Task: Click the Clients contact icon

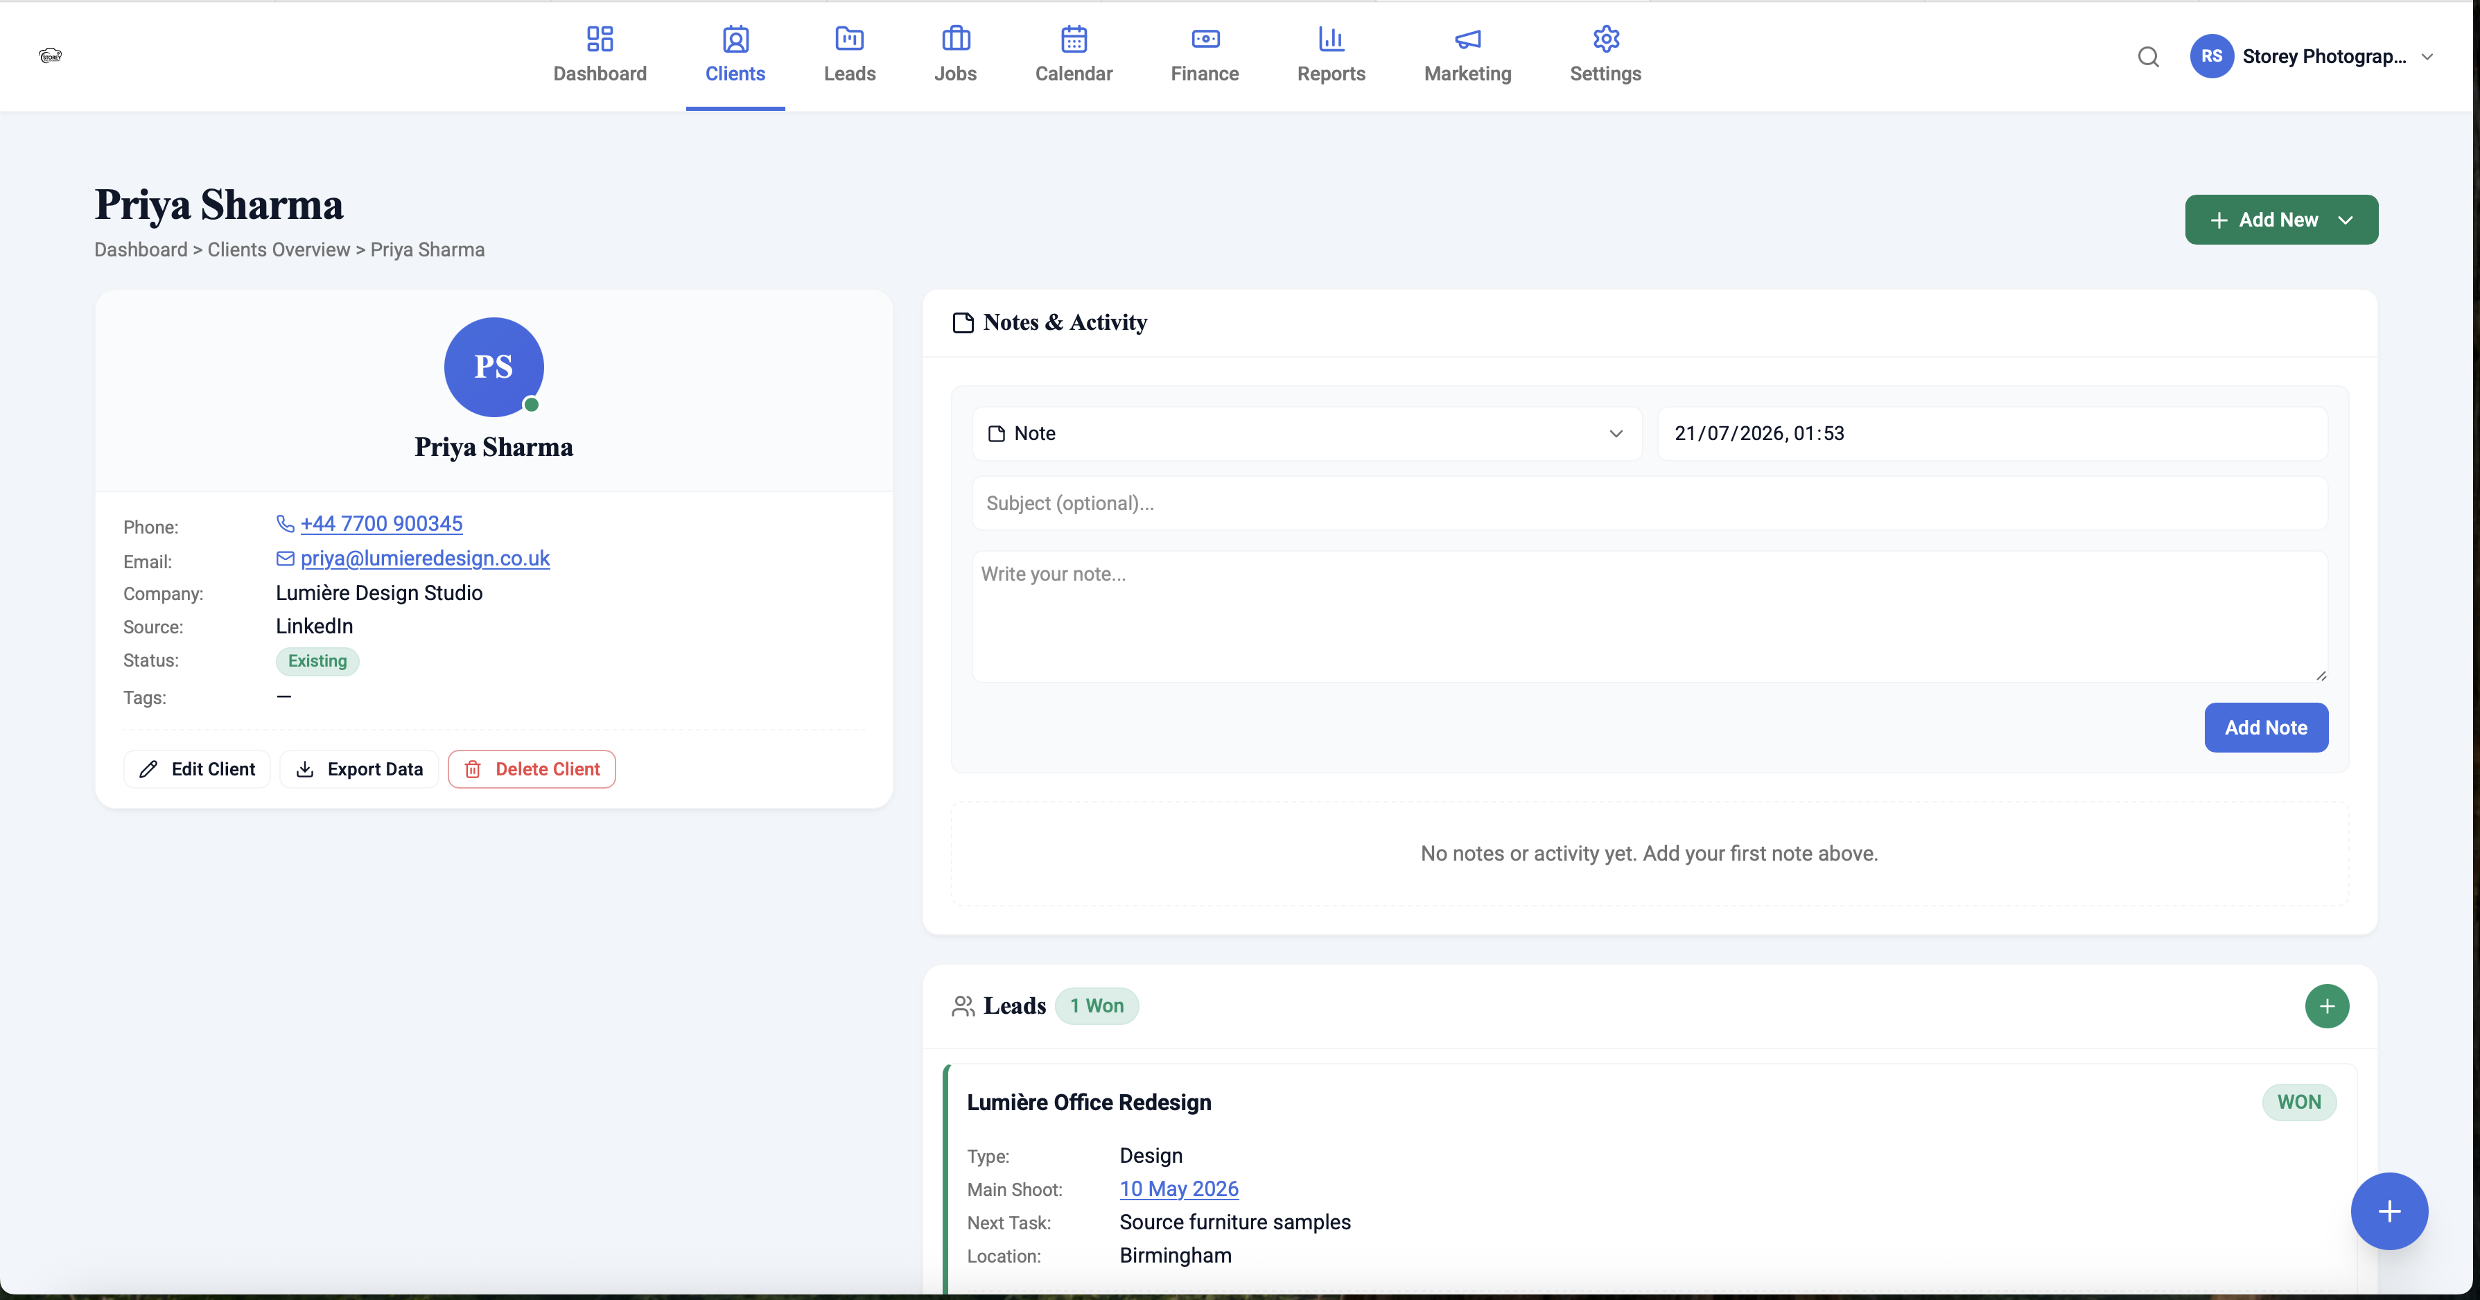Action: pos(735,39)
